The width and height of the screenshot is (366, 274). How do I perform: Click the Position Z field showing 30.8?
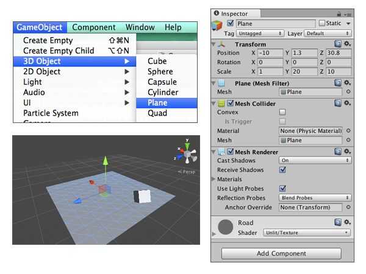339,53
